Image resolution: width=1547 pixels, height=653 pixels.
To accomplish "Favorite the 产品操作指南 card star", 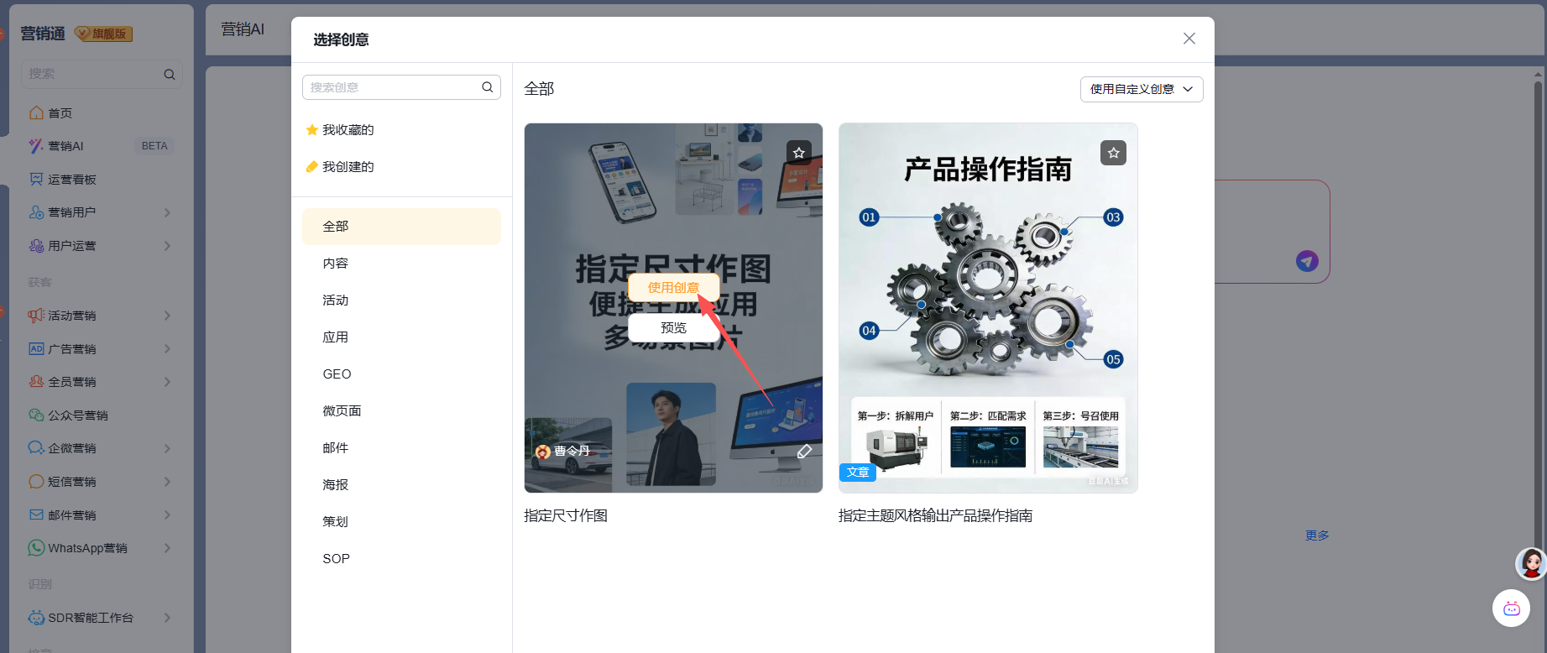I will (1113, 153).
